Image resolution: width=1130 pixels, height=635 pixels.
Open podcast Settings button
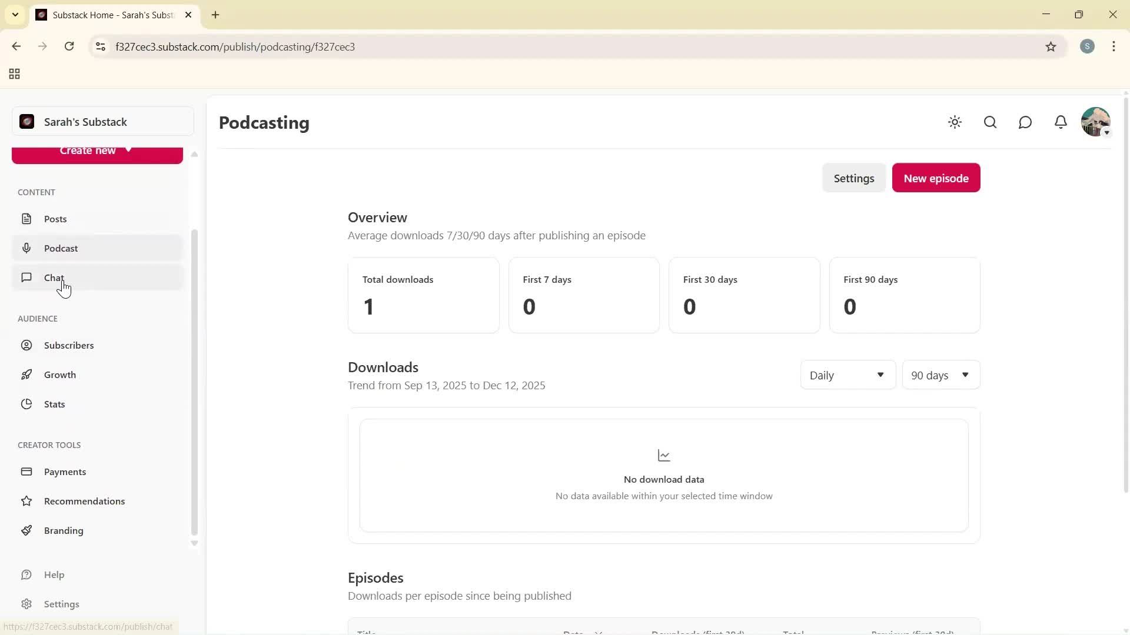pyautogui.click(x=854, y=178)
